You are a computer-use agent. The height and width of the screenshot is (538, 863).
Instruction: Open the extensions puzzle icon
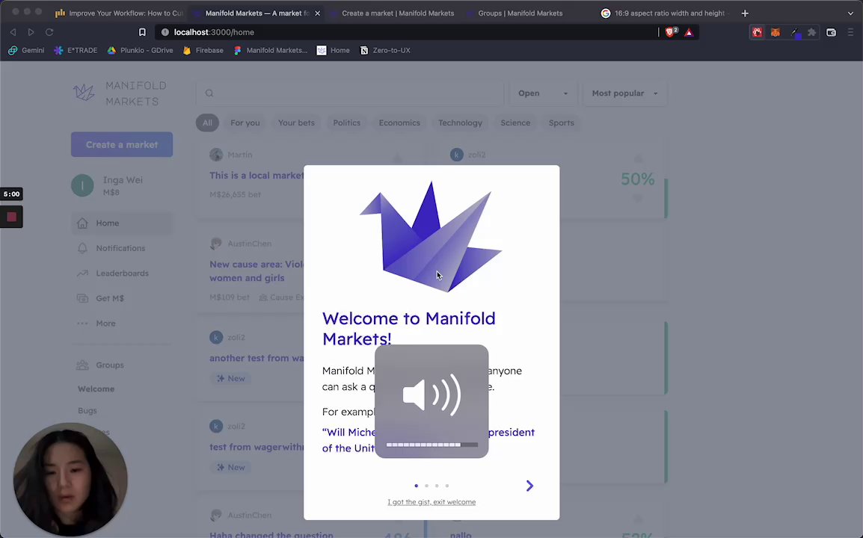tap(812, 32)
